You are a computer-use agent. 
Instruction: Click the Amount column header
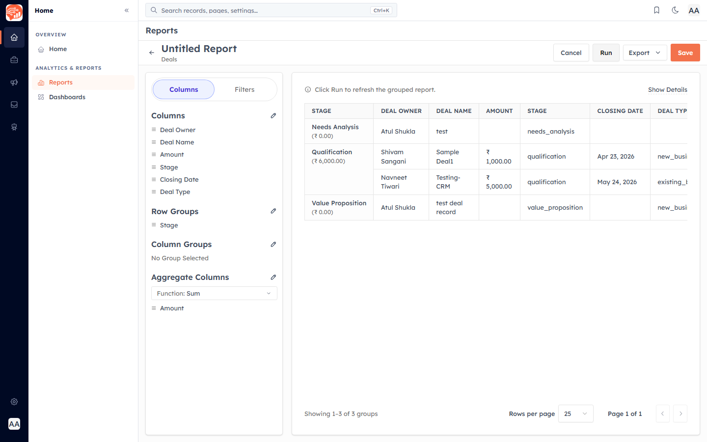499,111
